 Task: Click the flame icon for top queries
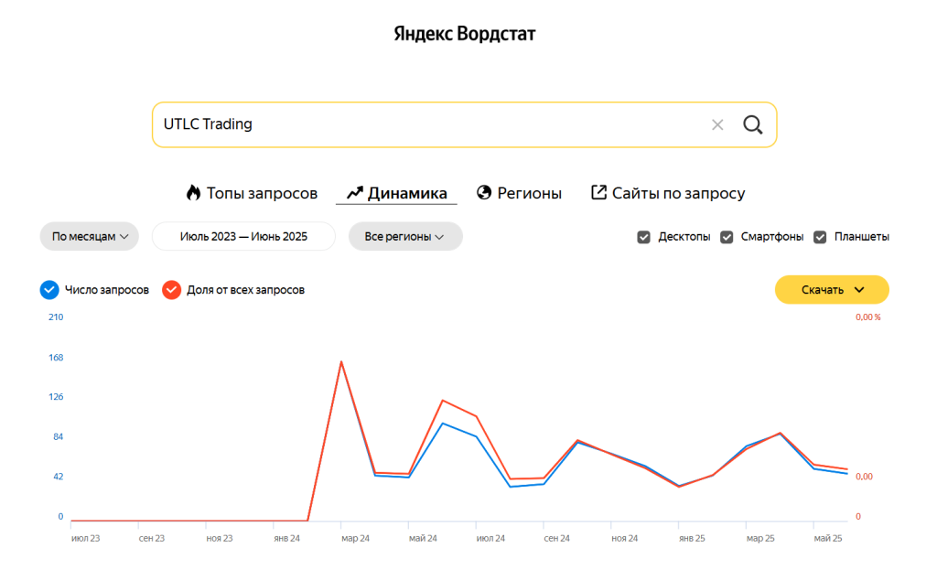[193, 193]
